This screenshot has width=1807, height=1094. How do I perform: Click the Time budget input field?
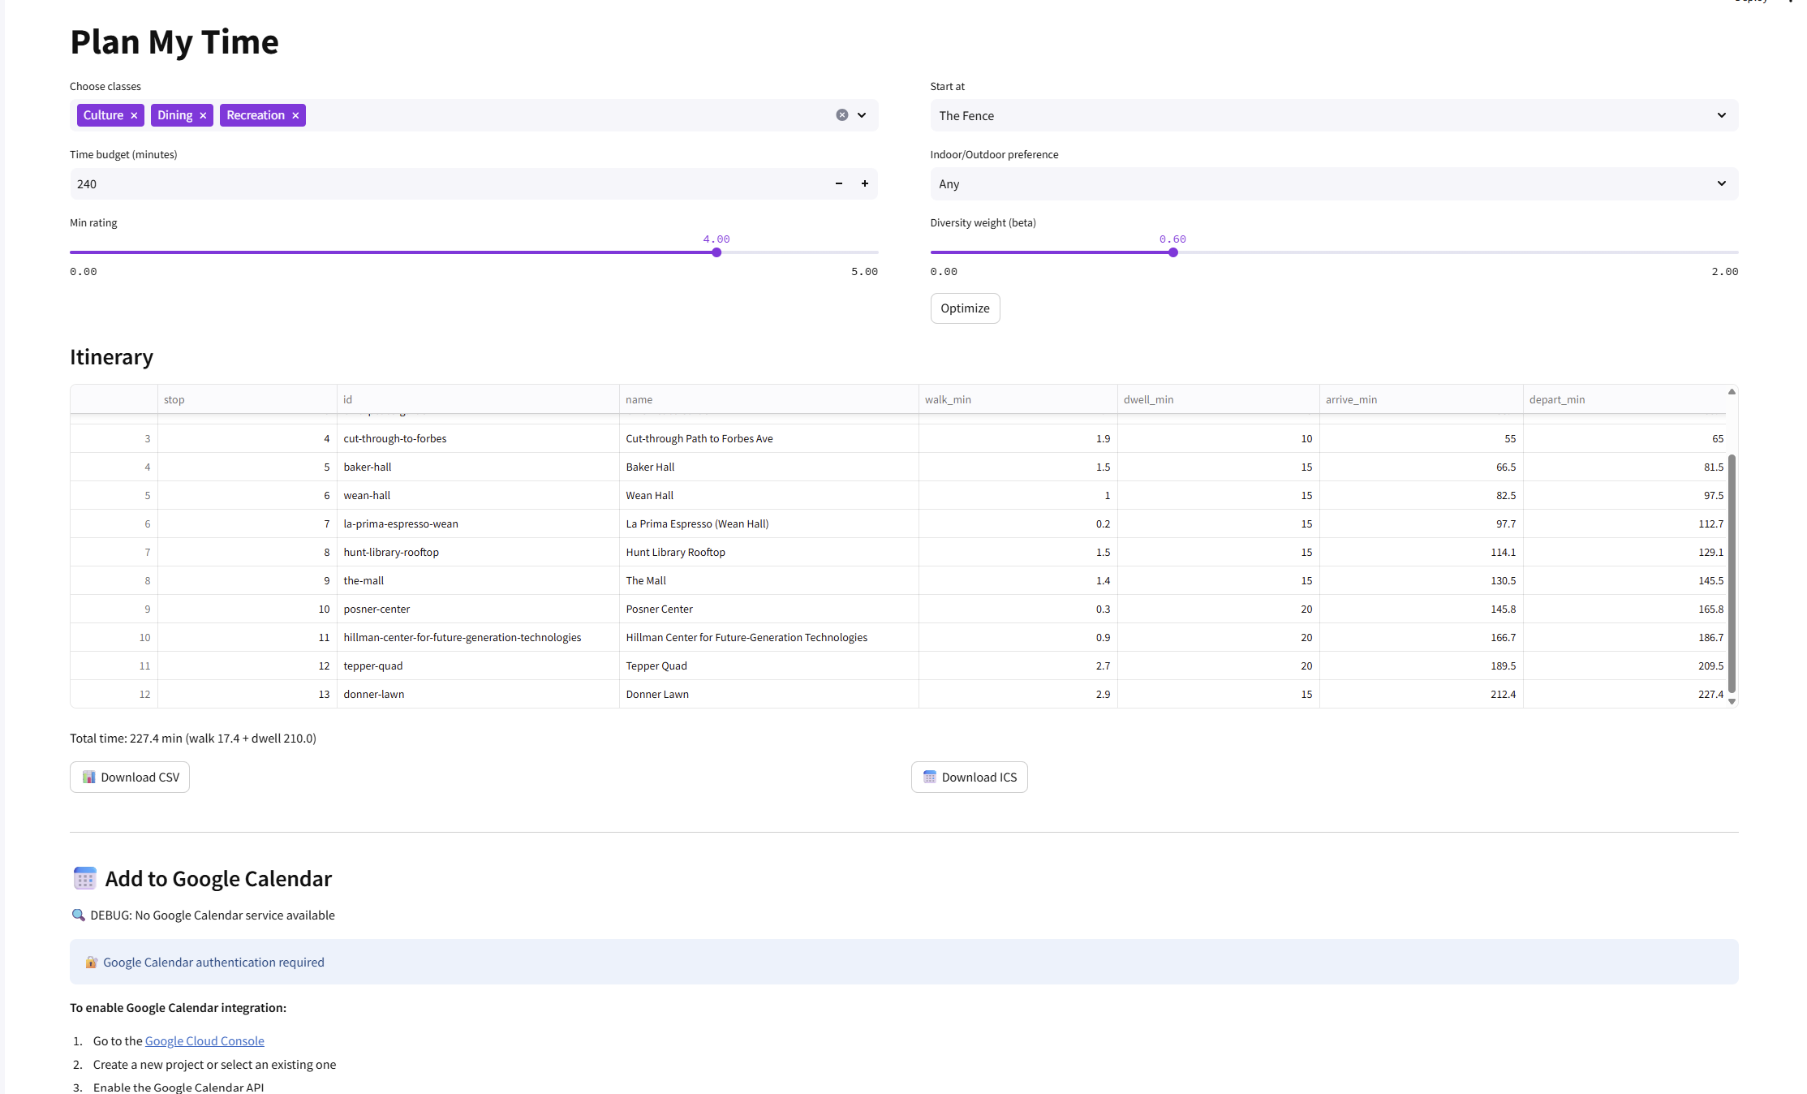coord(446,183)
